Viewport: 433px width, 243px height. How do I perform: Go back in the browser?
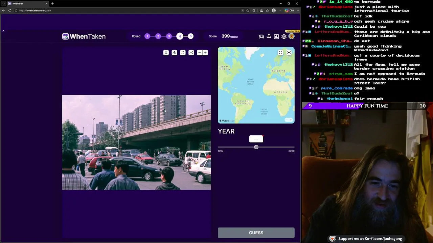[3, 10]
